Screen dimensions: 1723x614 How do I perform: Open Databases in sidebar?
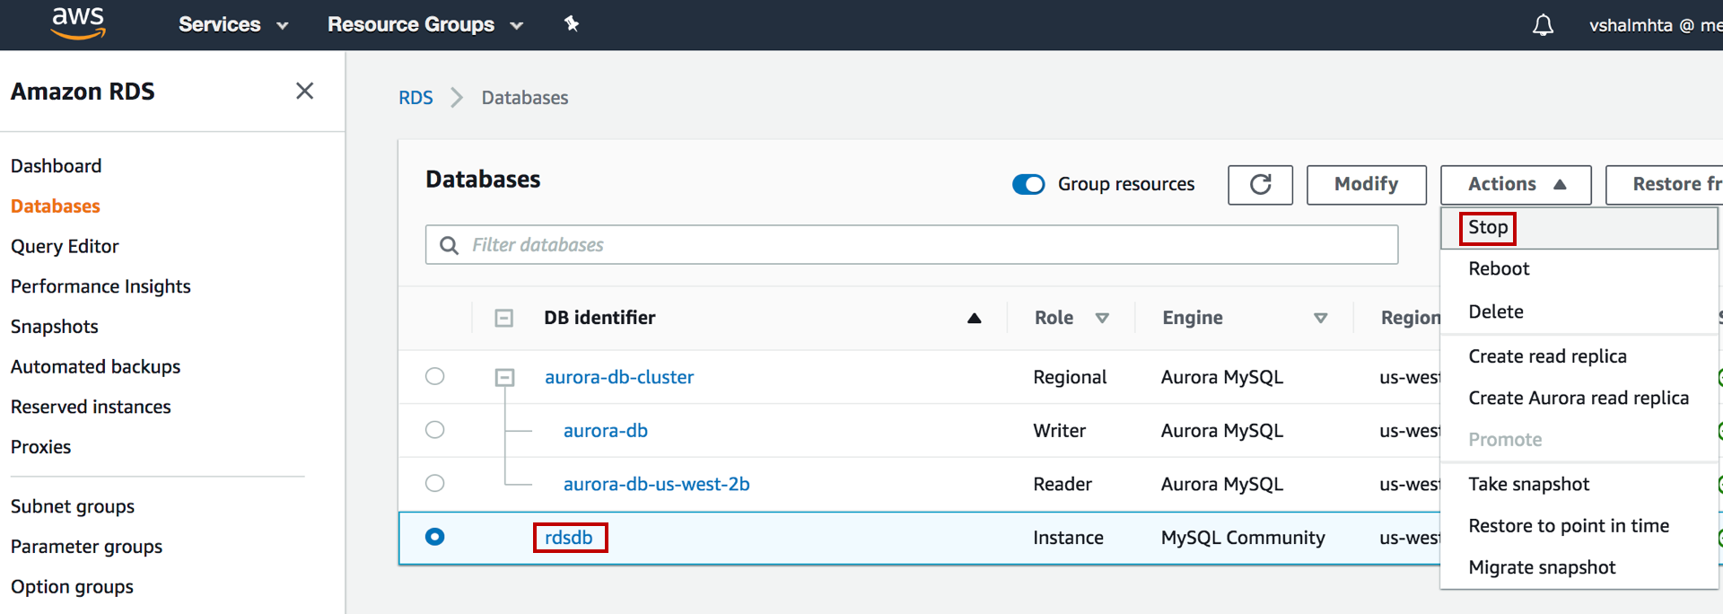pyautogui.click(x=55, y=206)
